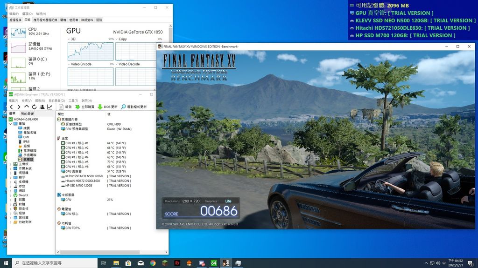Open the Windows Start menu

pyautogui.click(x=6, y=263)
